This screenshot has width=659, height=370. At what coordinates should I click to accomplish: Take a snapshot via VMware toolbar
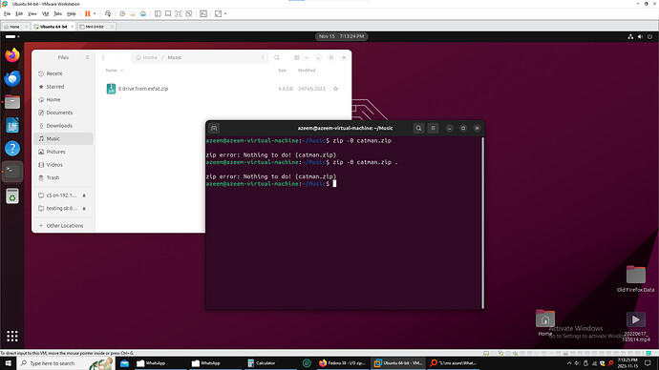coord(122,14)
